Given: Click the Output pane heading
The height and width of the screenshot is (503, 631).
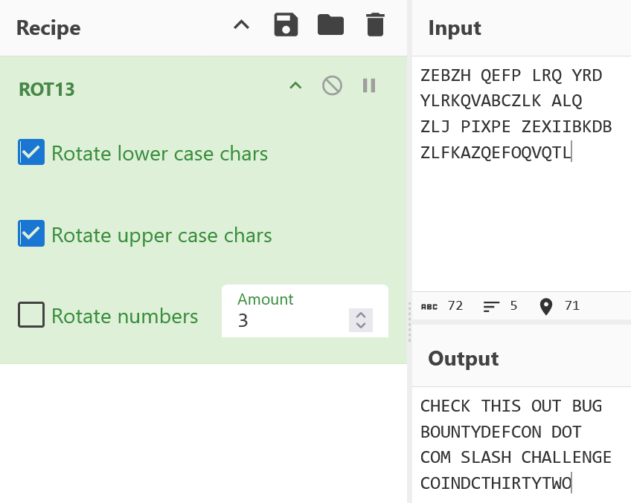Looking at the screenshot, I should (463, 358).
